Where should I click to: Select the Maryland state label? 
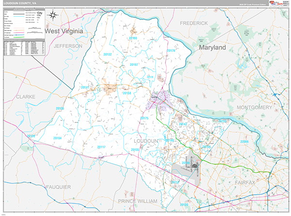pos(212,48)
